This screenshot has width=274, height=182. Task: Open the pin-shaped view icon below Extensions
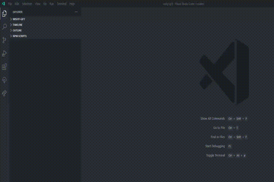click(x=4, y=80)
